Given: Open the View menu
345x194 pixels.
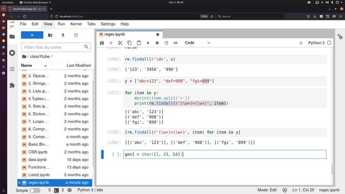Looking at the screenshot, I should tap(48, 24).
